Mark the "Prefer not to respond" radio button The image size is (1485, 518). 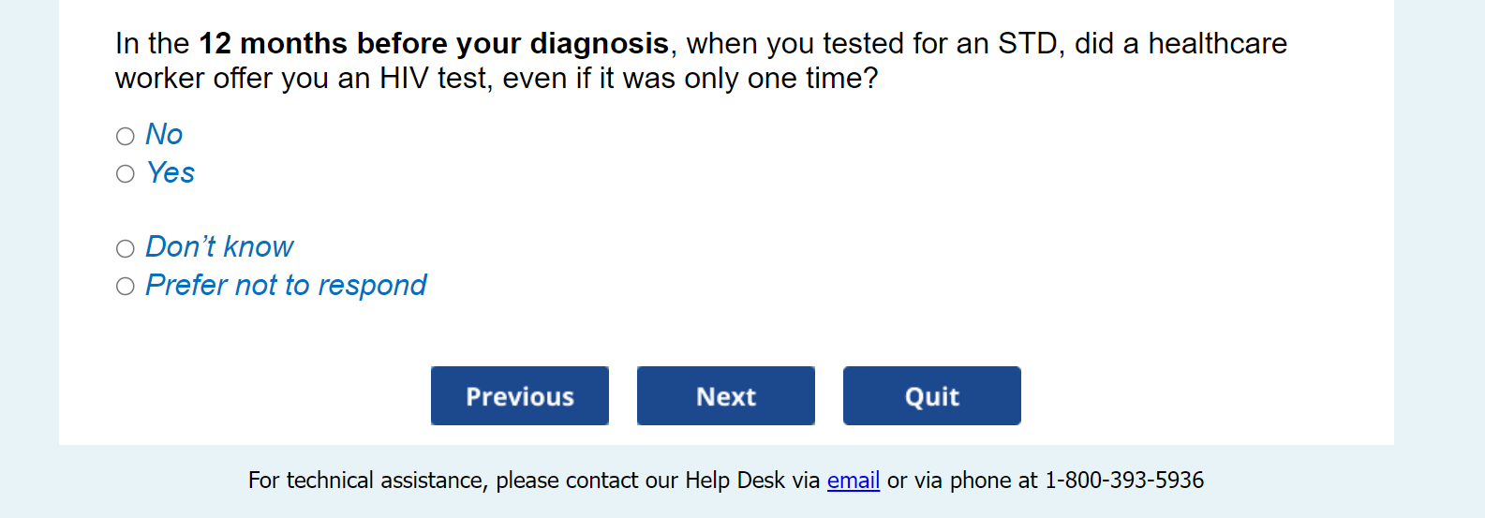[x=126, y=287]
